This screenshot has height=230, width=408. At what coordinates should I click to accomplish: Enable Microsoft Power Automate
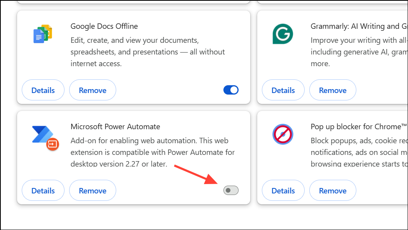230,190
